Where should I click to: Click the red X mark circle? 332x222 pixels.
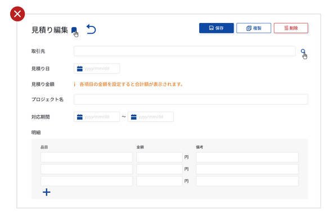click(17, 14)
